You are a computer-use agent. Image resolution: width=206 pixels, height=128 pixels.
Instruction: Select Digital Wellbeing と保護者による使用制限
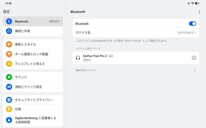click(x=35, y=120)
